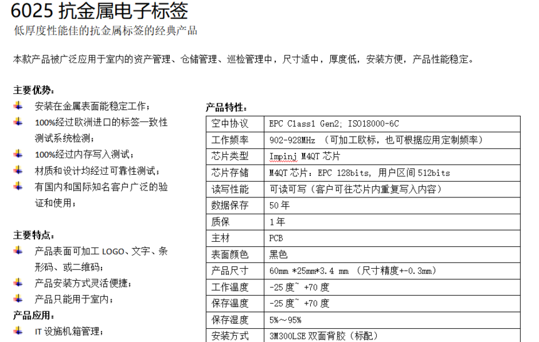
Task: Click the cell starting with 902-928MHz
Action: click(392, 140)
